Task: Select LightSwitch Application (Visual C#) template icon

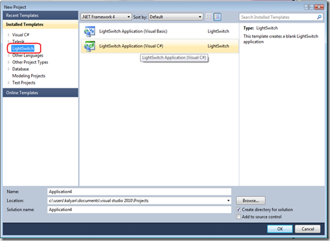Action: 90,46
